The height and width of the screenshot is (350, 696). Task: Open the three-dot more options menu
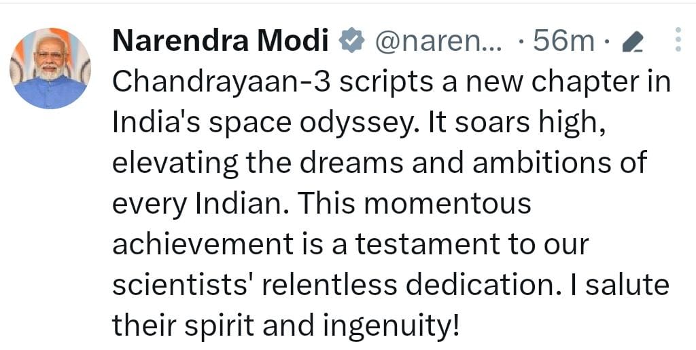(678, 39)
